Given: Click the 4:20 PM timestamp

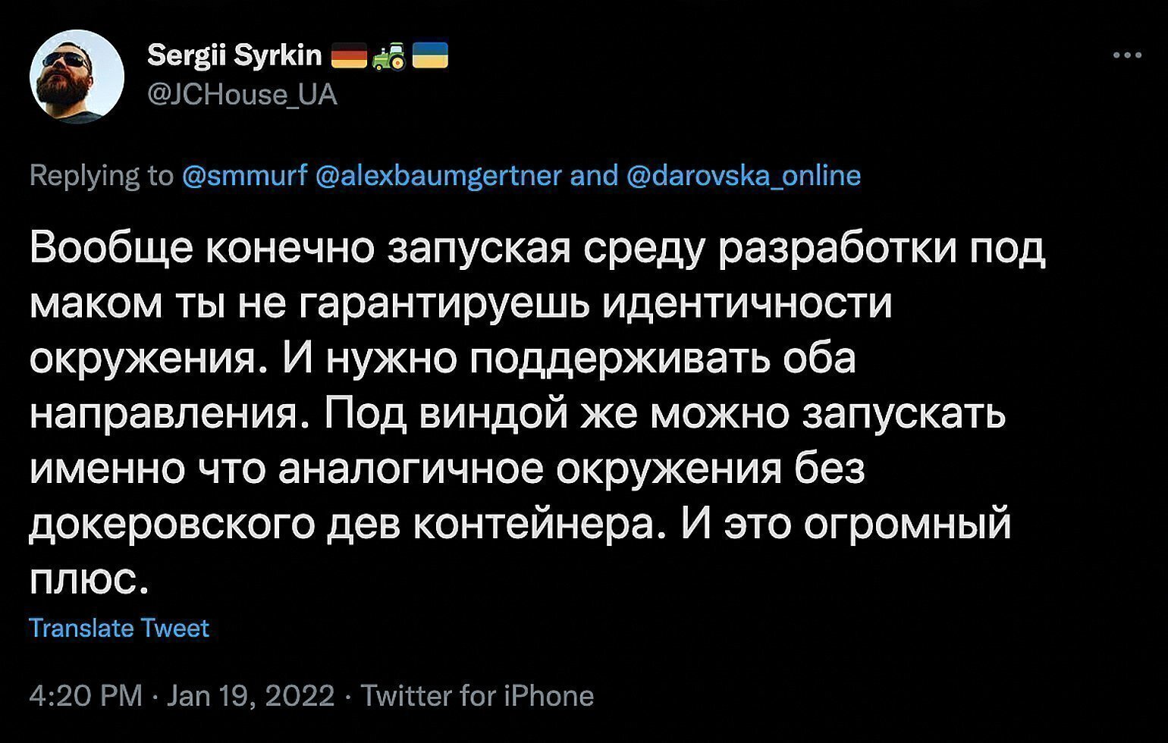Looking at the screenshot, I should pos(86,696).
